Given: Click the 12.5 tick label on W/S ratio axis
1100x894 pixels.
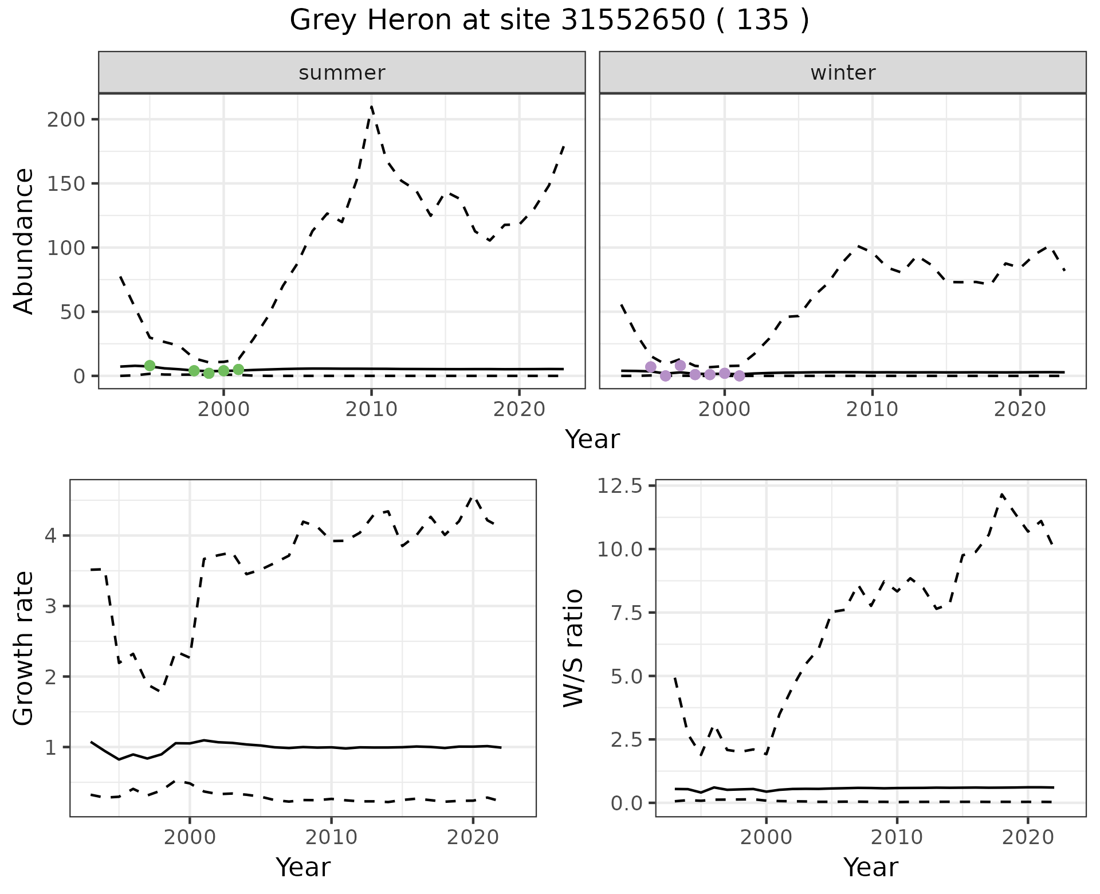Looking at the screenshot, I should point(620,487).
